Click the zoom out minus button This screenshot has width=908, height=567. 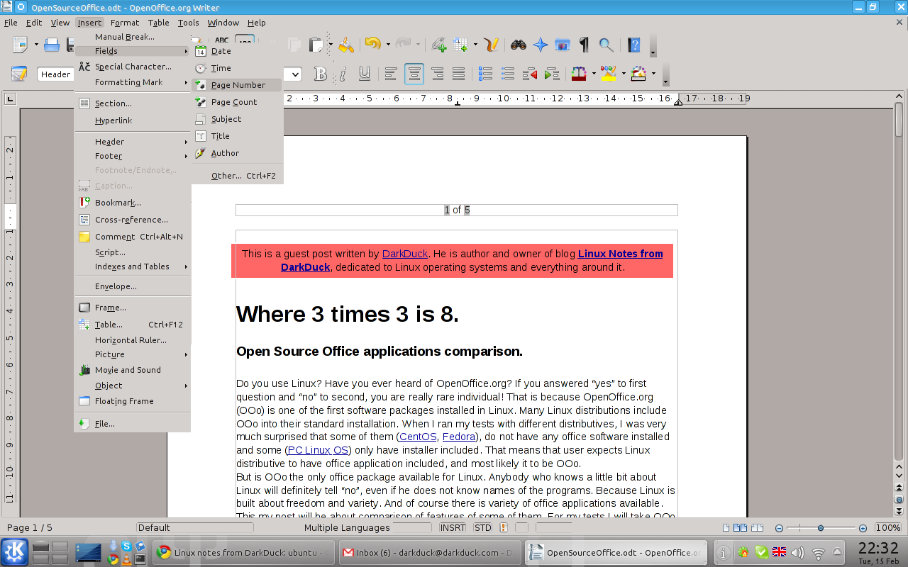pyautogui.click(x=779, y=528)
